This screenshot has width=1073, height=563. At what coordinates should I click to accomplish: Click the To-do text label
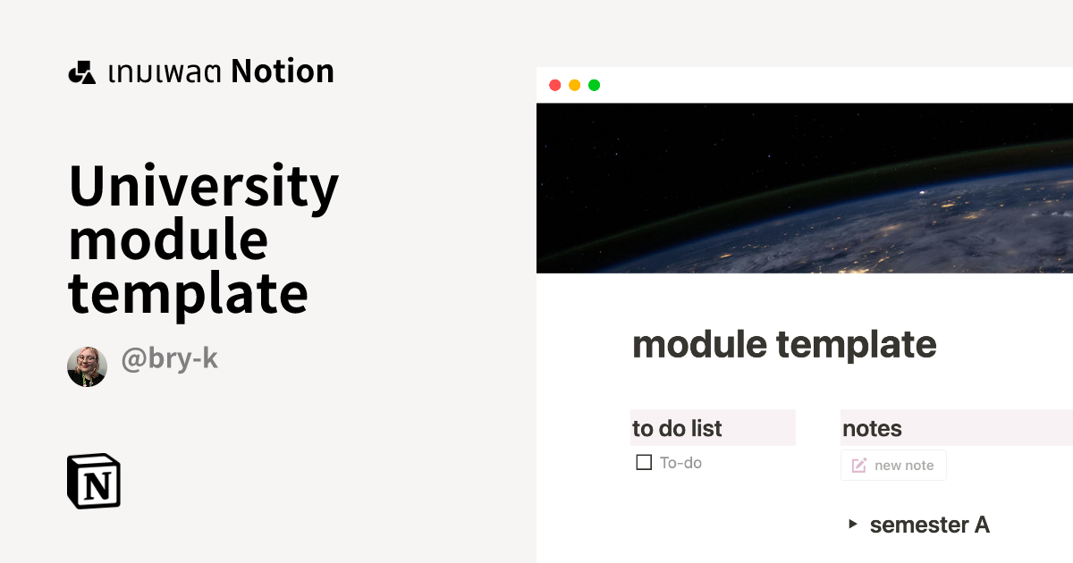coord(681,462)
